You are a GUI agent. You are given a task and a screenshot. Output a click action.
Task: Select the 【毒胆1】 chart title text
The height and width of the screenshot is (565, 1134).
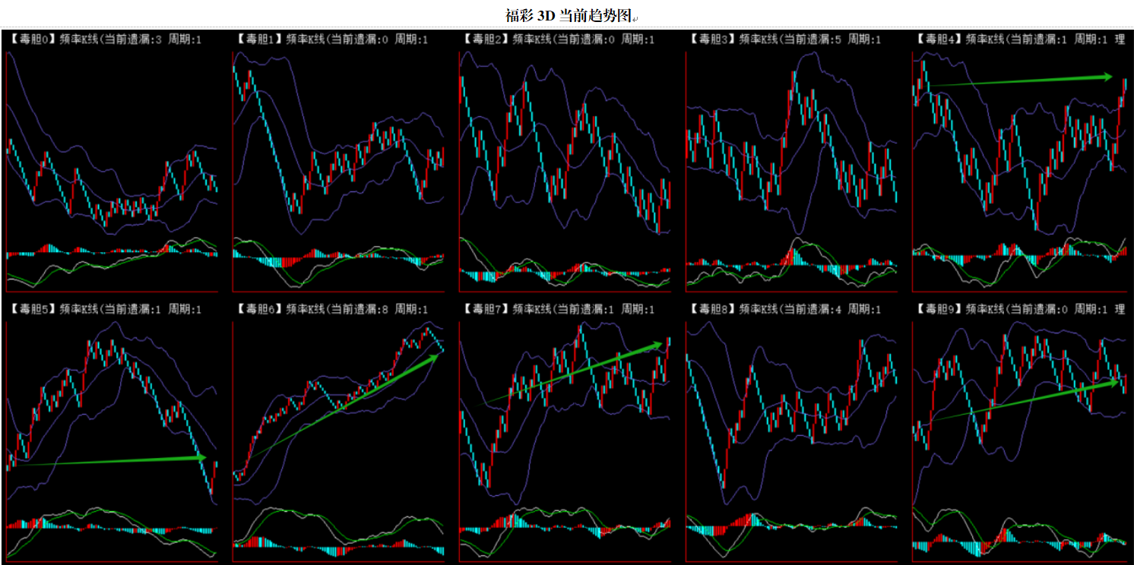(256, 39)
